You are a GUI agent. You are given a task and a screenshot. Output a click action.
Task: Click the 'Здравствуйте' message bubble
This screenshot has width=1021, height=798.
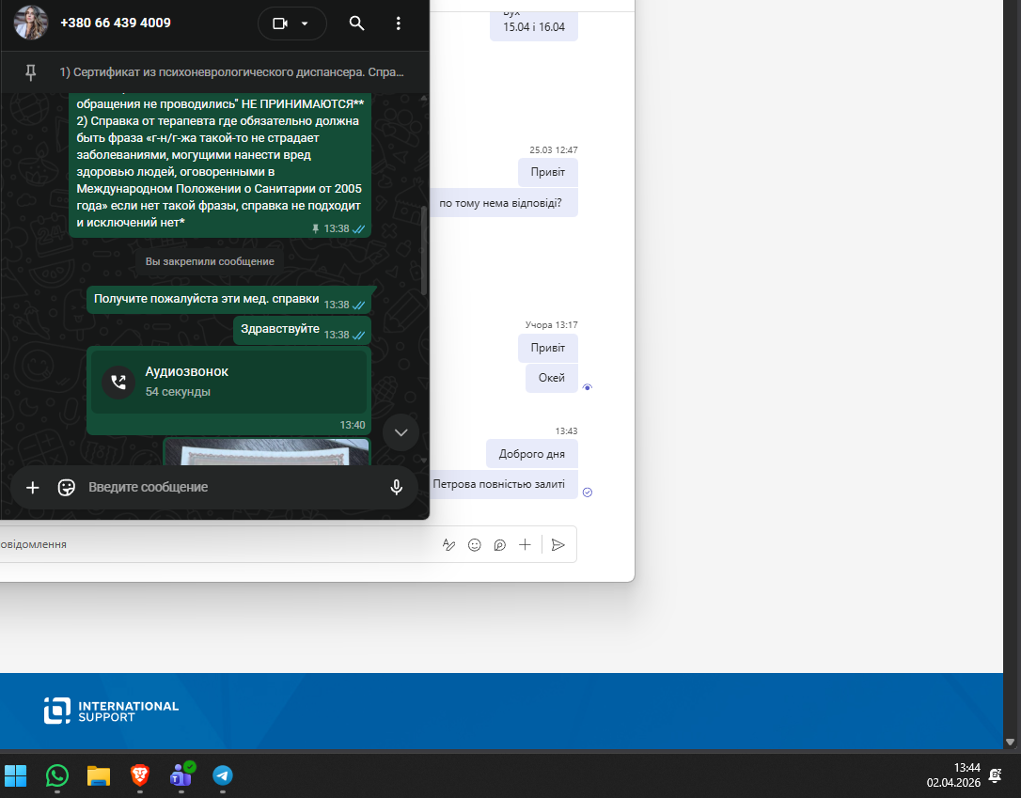[x=302, y=330]
